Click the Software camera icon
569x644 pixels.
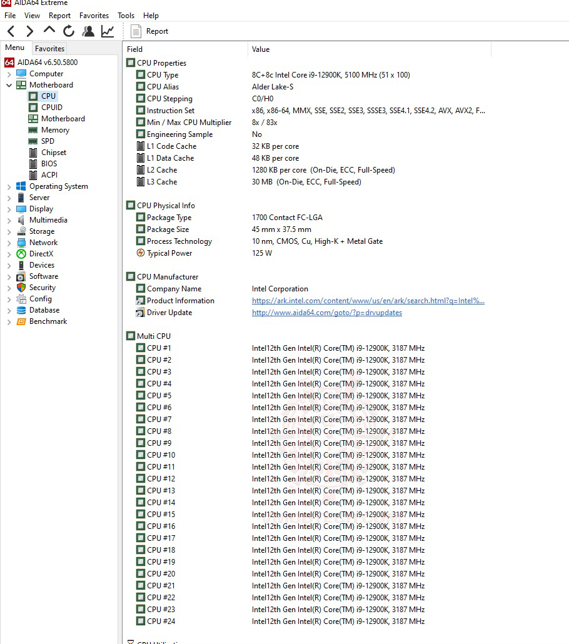tap(21, 276)
